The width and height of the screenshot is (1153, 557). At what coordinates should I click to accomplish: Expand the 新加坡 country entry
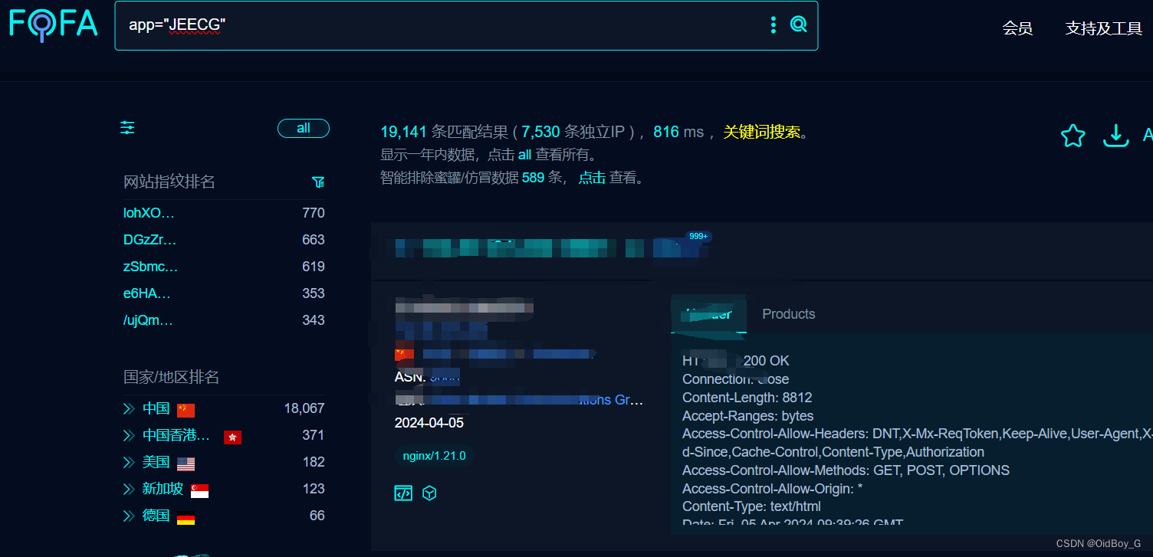click(x=129, y=490)
